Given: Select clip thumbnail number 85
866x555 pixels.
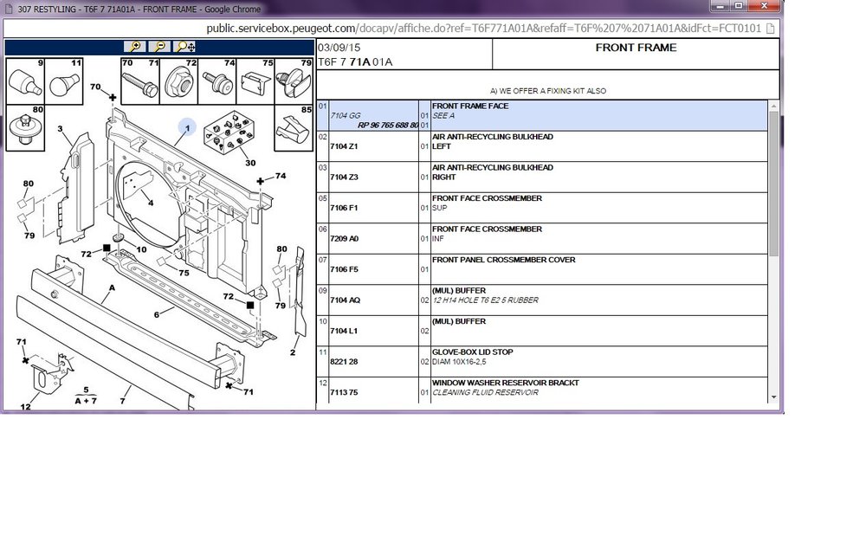Looking at the screenshot, I should (x=294, y=127).
